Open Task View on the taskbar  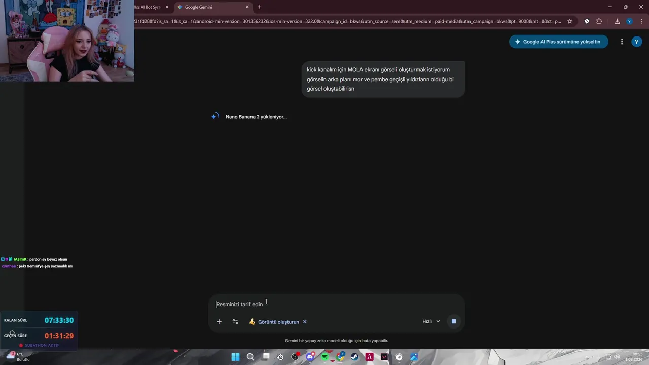(266, 357)
